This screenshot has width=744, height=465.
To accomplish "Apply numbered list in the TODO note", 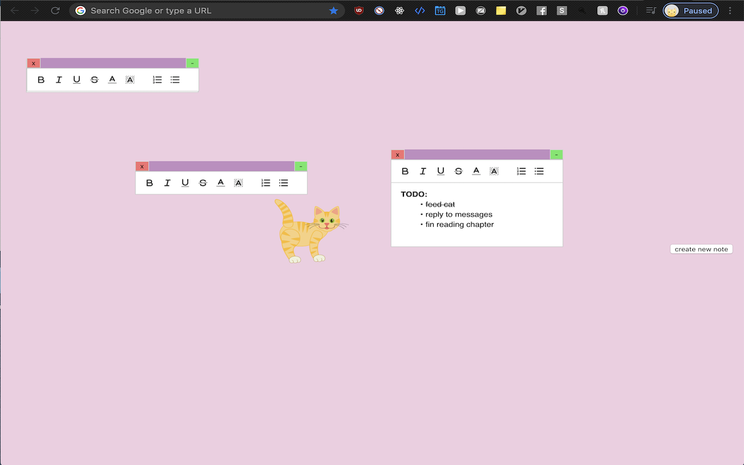I will point(521,171).
